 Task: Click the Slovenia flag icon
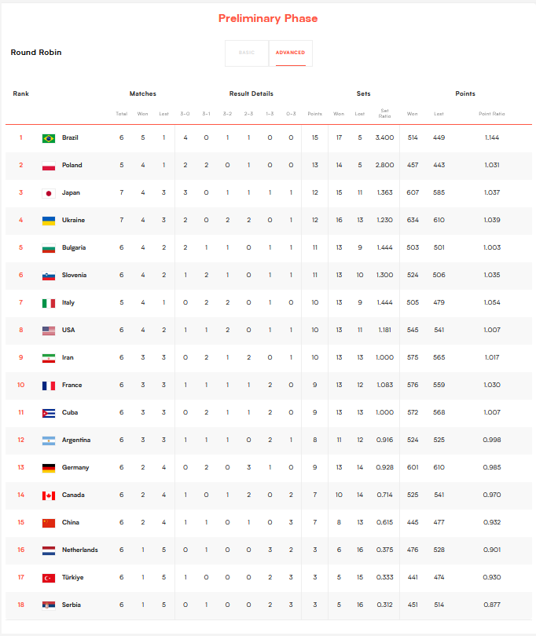click(48, 276)
